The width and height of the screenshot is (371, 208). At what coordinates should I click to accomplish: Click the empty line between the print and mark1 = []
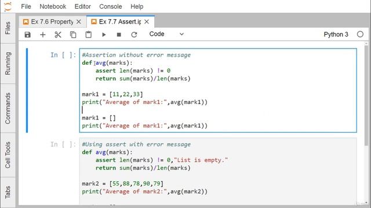coord(218,110)
